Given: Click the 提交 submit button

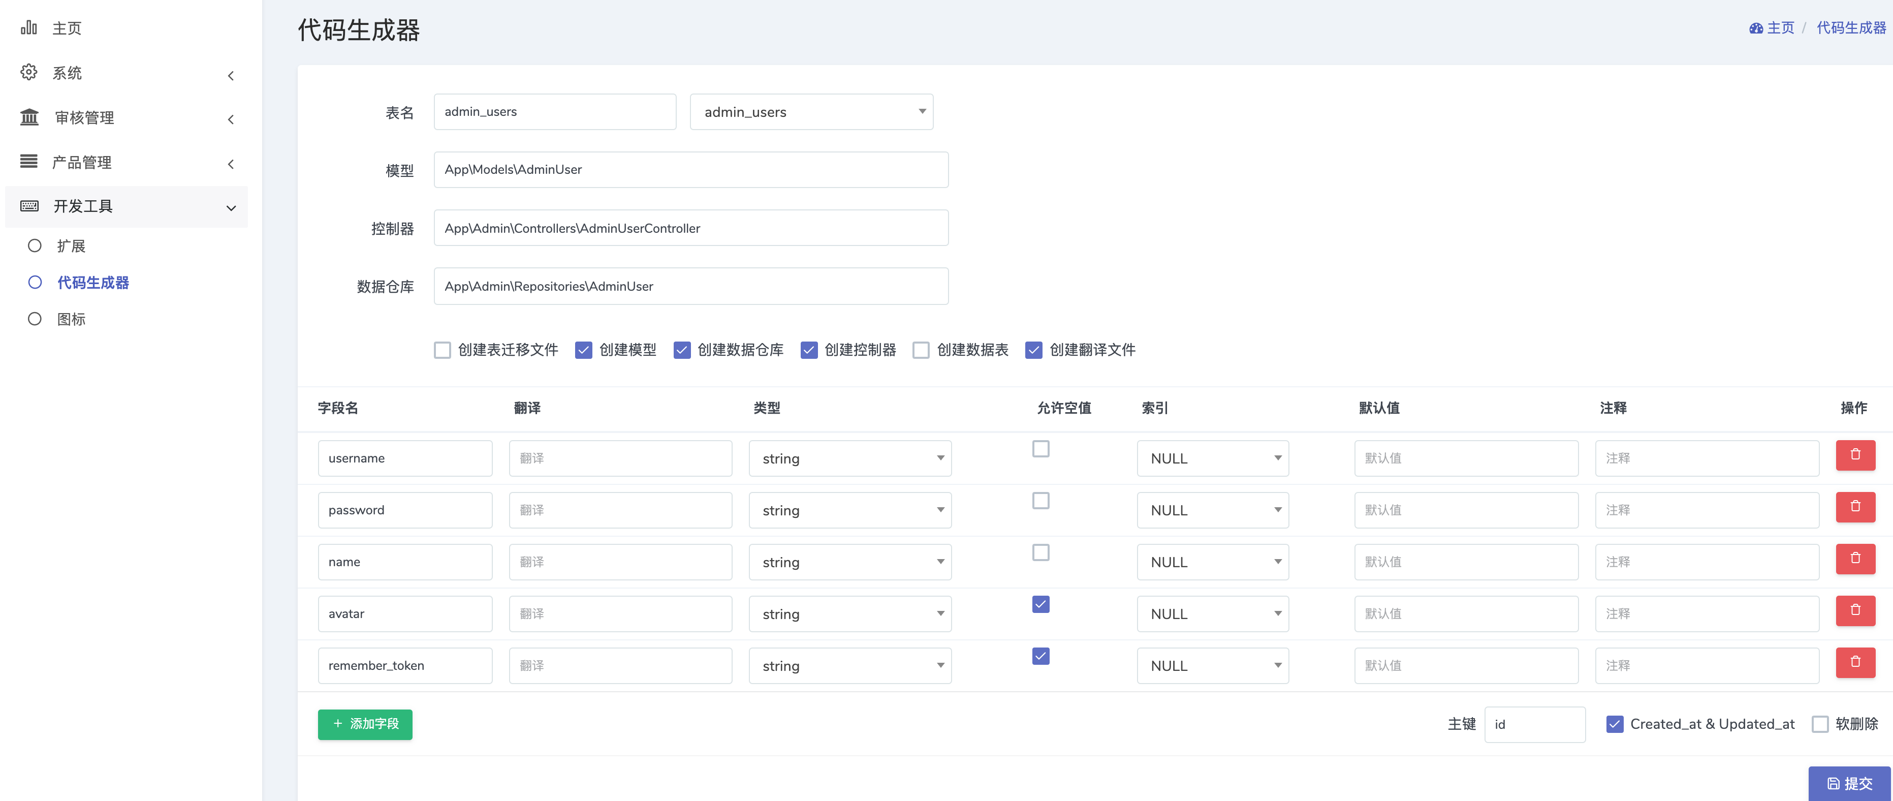Looking at the screenshot, I should 1850,783.
